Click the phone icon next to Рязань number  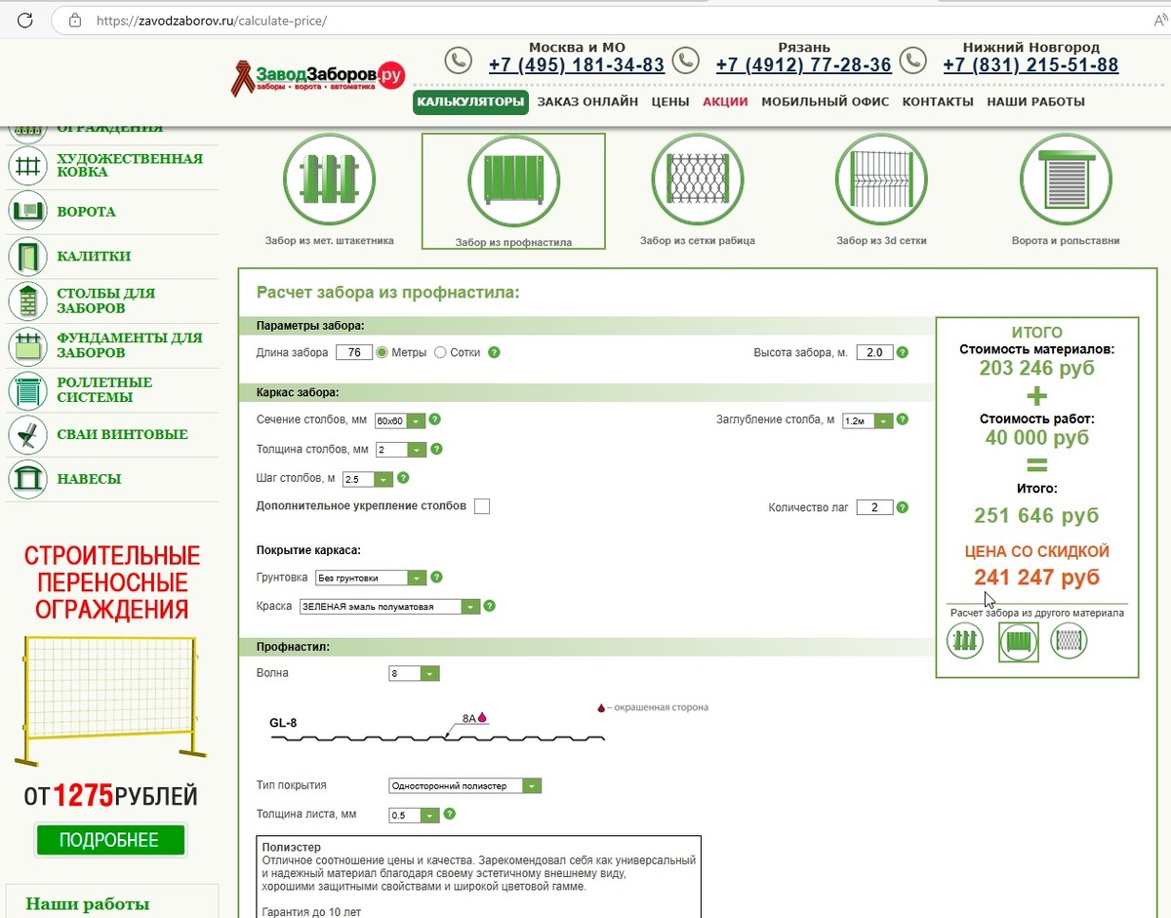click(686, 61)
